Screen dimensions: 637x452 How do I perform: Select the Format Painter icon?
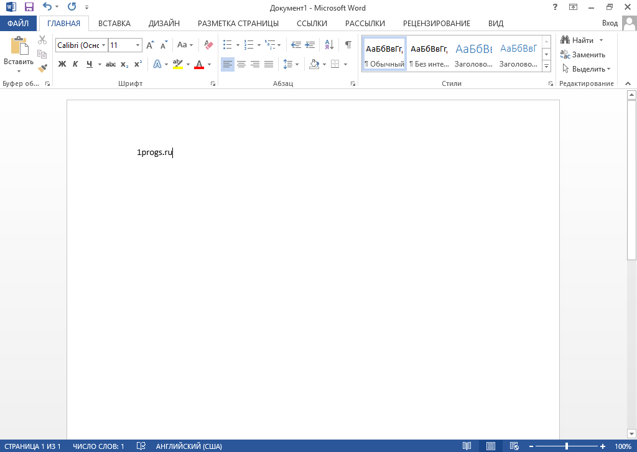(x=42, y=67)
